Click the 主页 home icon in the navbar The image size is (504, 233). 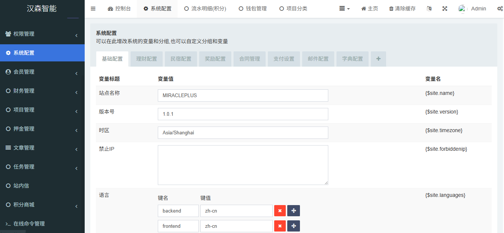369,8
